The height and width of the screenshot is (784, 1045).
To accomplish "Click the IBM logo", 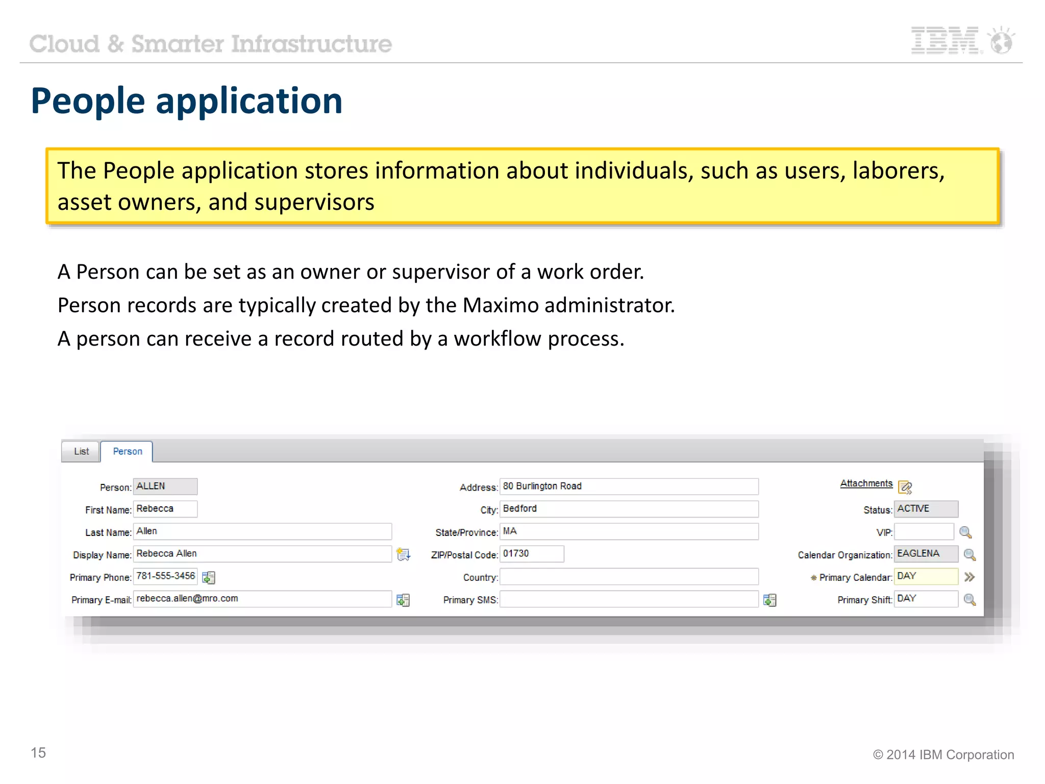I will (x=962, y=40).
